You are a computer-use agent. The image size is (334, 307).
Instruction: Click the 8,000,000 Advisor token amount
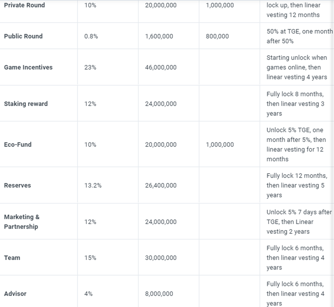tap(159, 294)
